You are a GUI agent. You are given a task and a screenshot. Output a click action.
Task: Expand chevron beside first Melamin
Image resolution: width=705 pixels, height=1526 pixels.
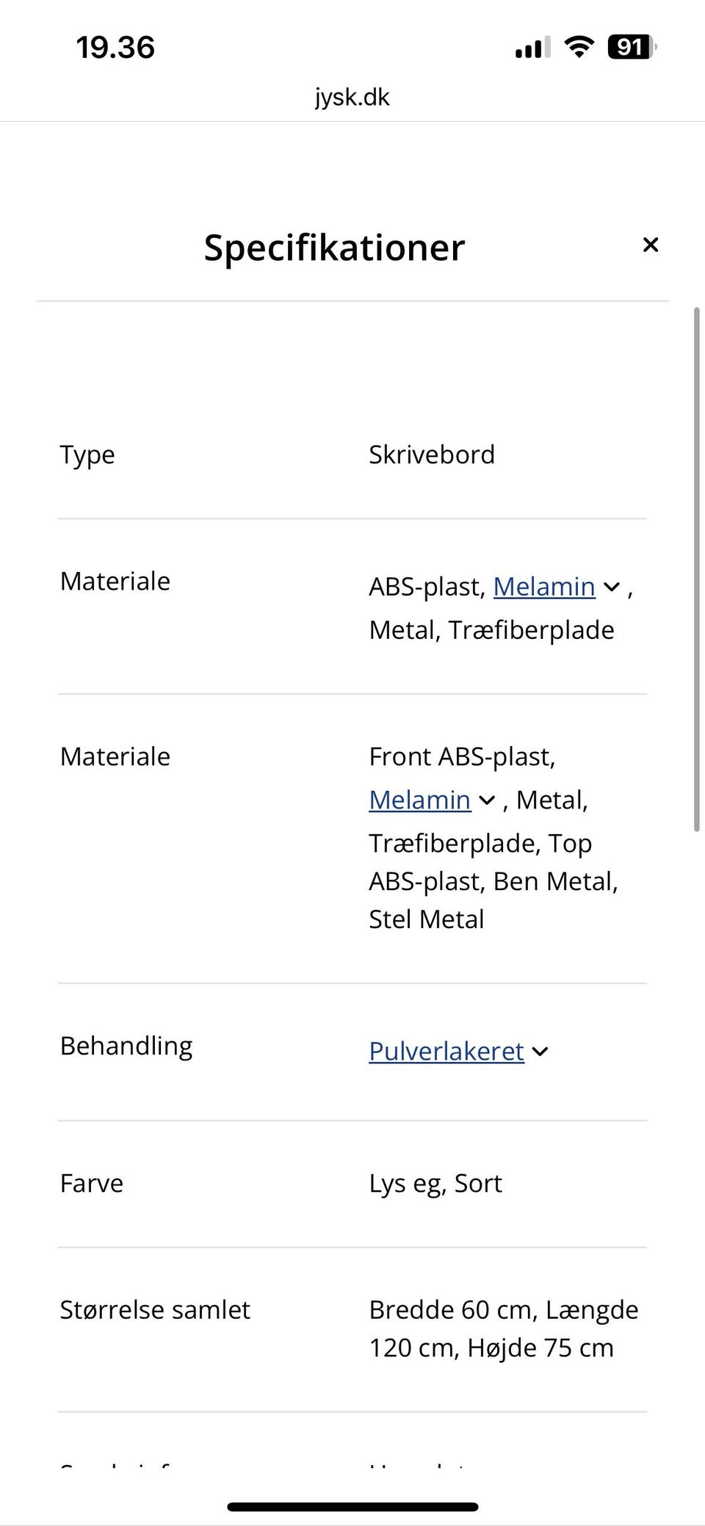click(612, 587)
